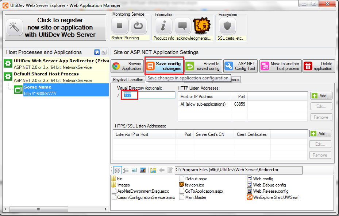This screenshot has width=339, height=216.
Task: Click the home icon in Host Processes header
Action: 97,52
